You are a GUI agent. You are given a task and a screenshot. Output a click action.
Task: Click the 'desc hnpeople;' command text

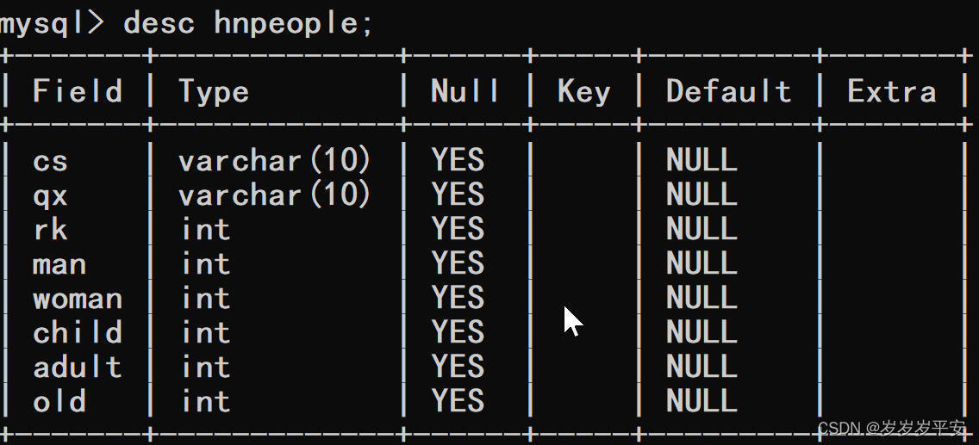pos(248,25)
